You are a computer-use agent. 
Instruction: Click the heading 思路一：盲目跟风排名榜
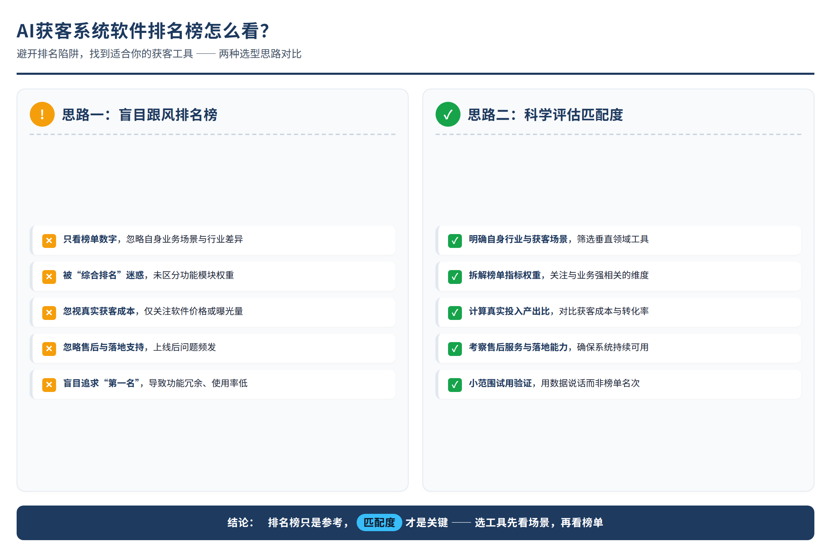pyautogui.click(x=140, y=115)
